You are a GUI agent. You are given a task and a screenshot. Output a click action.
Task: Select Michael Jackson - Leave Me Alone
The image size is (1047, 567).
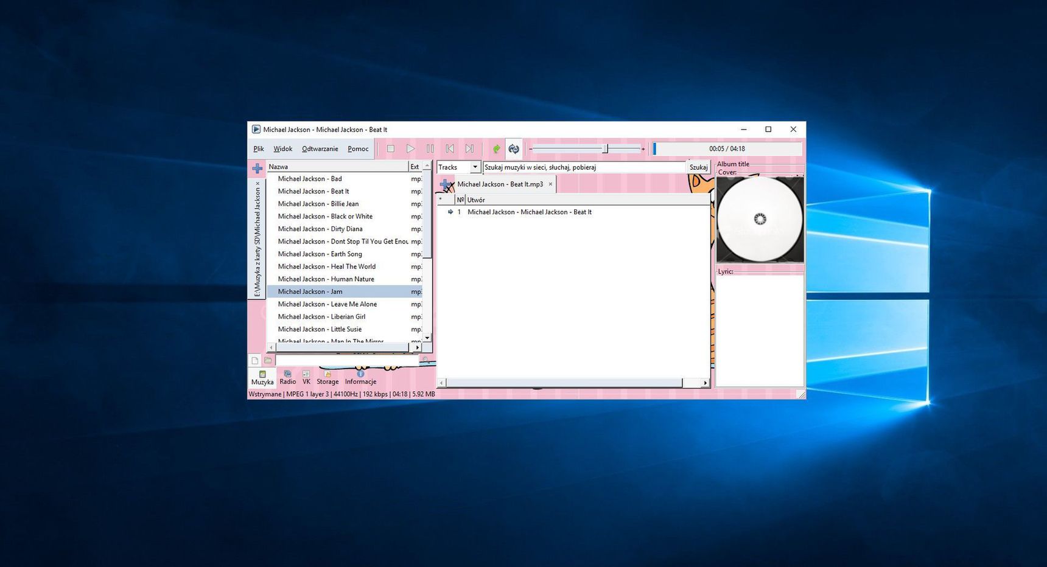click(345, 304)
